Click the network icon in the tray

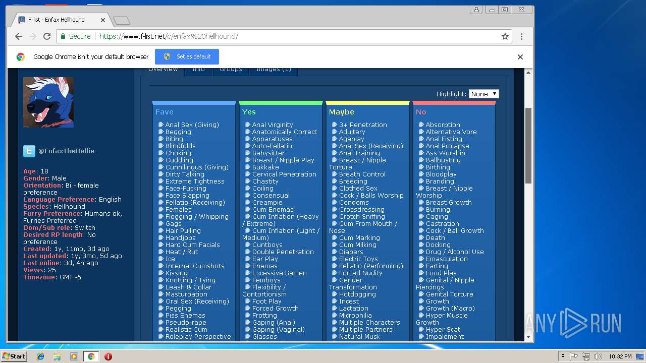(586, 356)
